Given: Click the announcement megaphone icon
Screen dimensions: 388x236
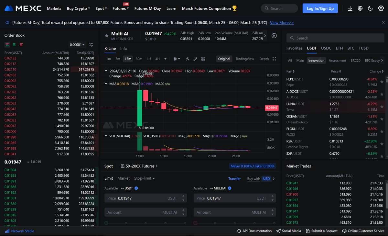Looking at the screenshot, I should pos(7,23).
